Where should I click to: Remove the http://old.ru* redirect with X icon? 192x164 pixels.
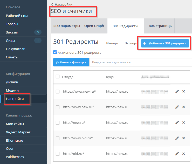coord(184,154)
